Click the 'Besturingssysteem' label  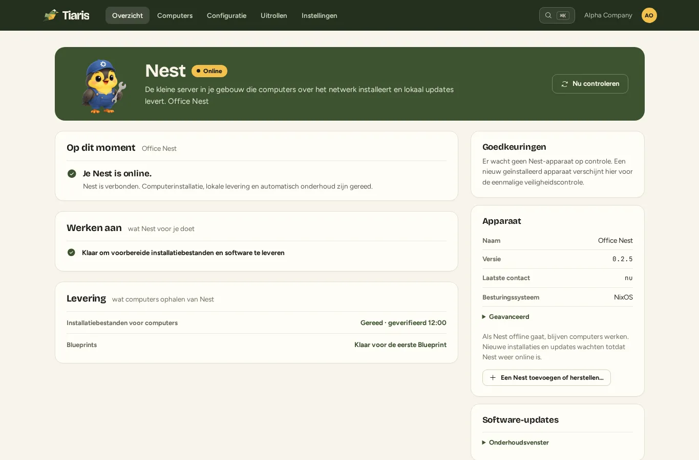point(511,297)
